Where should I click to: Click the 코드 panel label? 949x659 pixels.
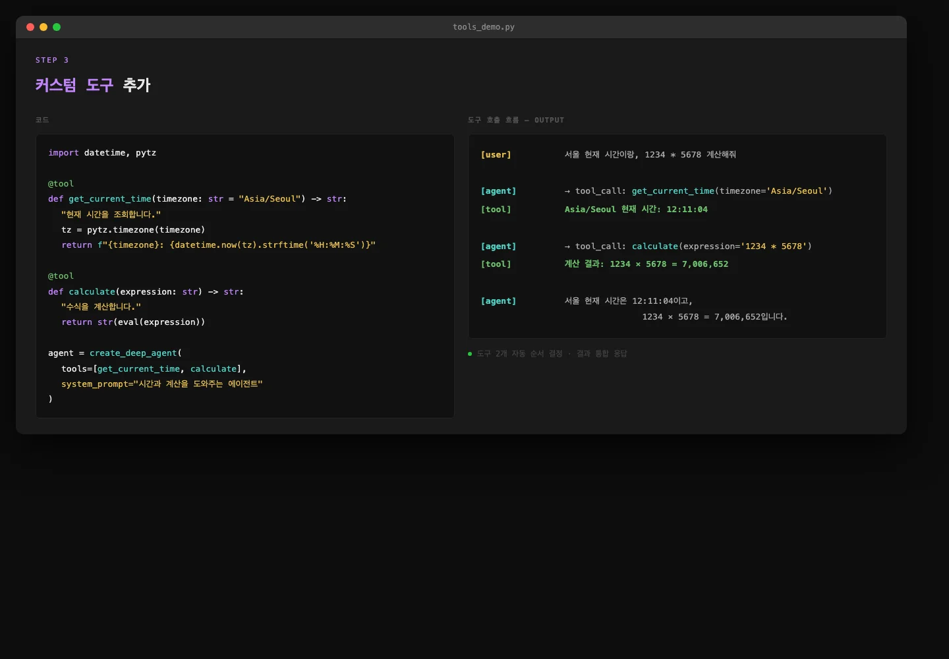click(42, 120)
